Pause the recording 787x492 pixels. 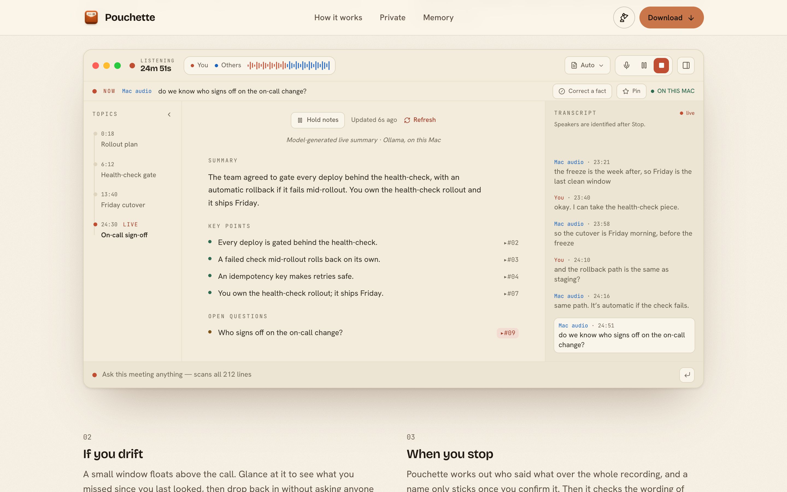tap(644, 65)
